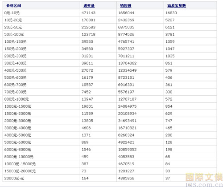
Task: Select the 0元-10元 price range row
Action: click(110, 13)
